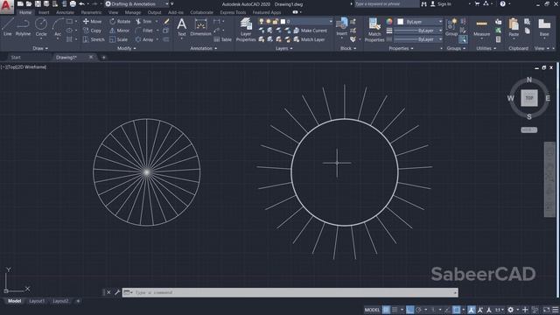Select the Polyline tool

click(23, 27)
